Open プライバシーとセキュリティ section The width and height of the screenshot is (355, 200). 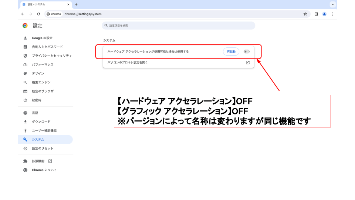52,56
